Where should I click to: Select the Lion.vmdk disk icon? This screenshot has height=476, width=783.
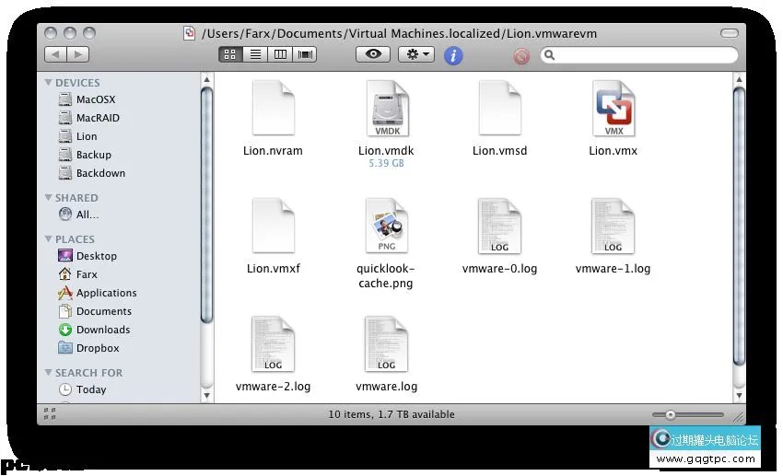click(386, 110)
